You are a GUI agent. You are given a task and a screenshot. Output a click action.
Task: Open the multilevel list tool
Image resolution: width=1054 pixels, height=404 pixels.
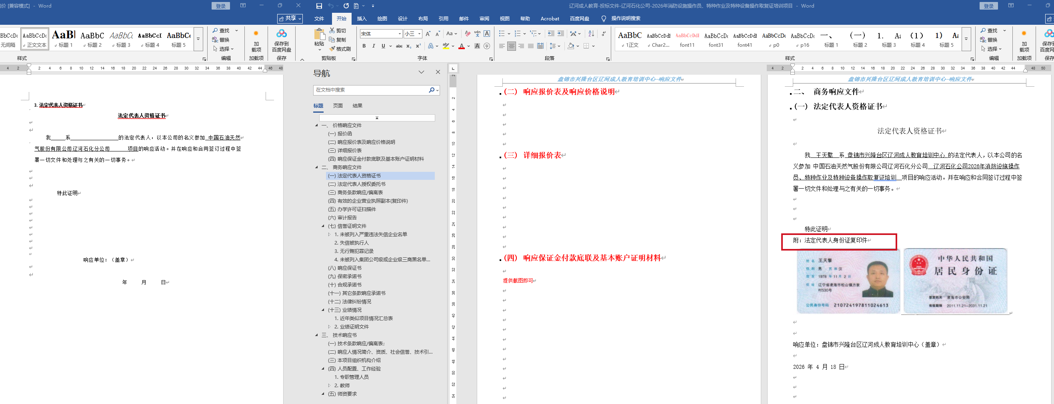click(533, 34)
